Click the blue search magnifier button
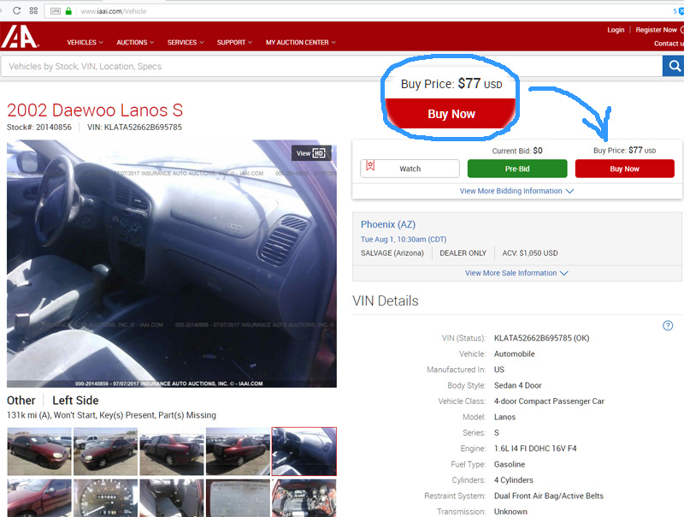The width and height of the screenshot is (684, 517). pos(673,66)
